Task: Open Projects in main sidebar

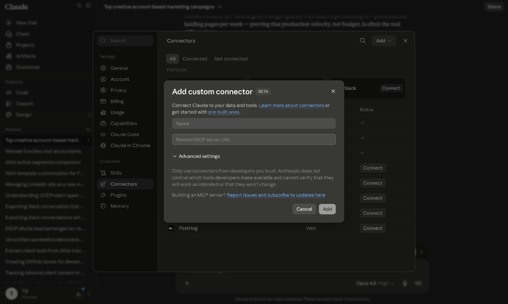Action: click(x=25, y=45)
